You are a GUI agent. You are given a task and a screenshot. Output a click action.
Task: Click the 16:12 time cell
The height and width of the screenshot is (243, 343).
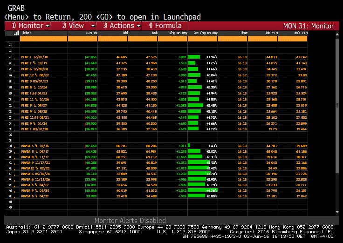pos(242,75)
